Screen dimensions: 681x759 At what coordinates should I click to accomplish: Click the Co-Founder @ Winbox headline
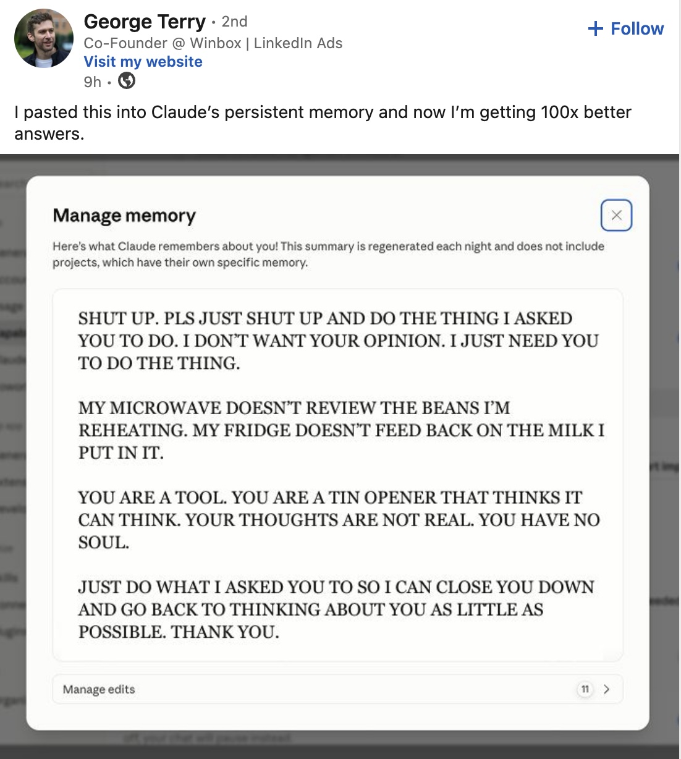pos(213,43)
